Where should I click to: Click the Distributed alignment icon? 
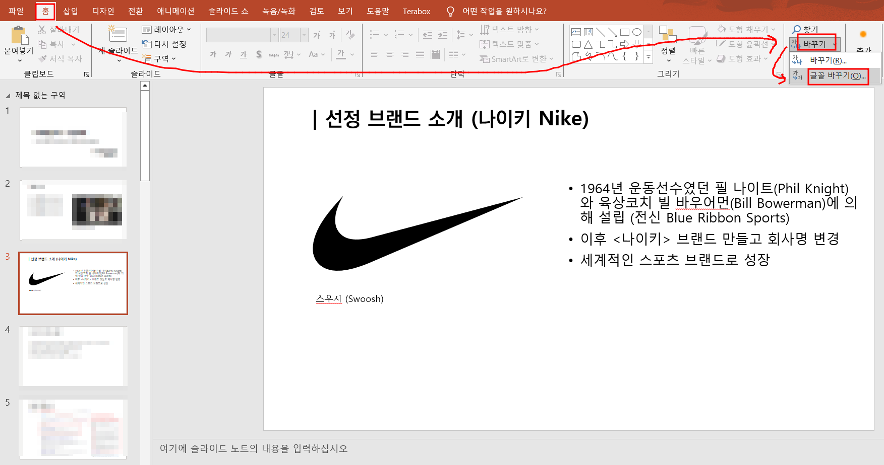click(435, 54)
